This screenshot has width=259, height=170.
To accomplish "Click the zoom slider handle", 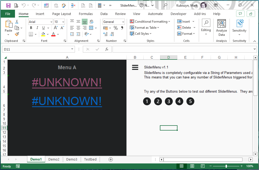I will point(226,166).
